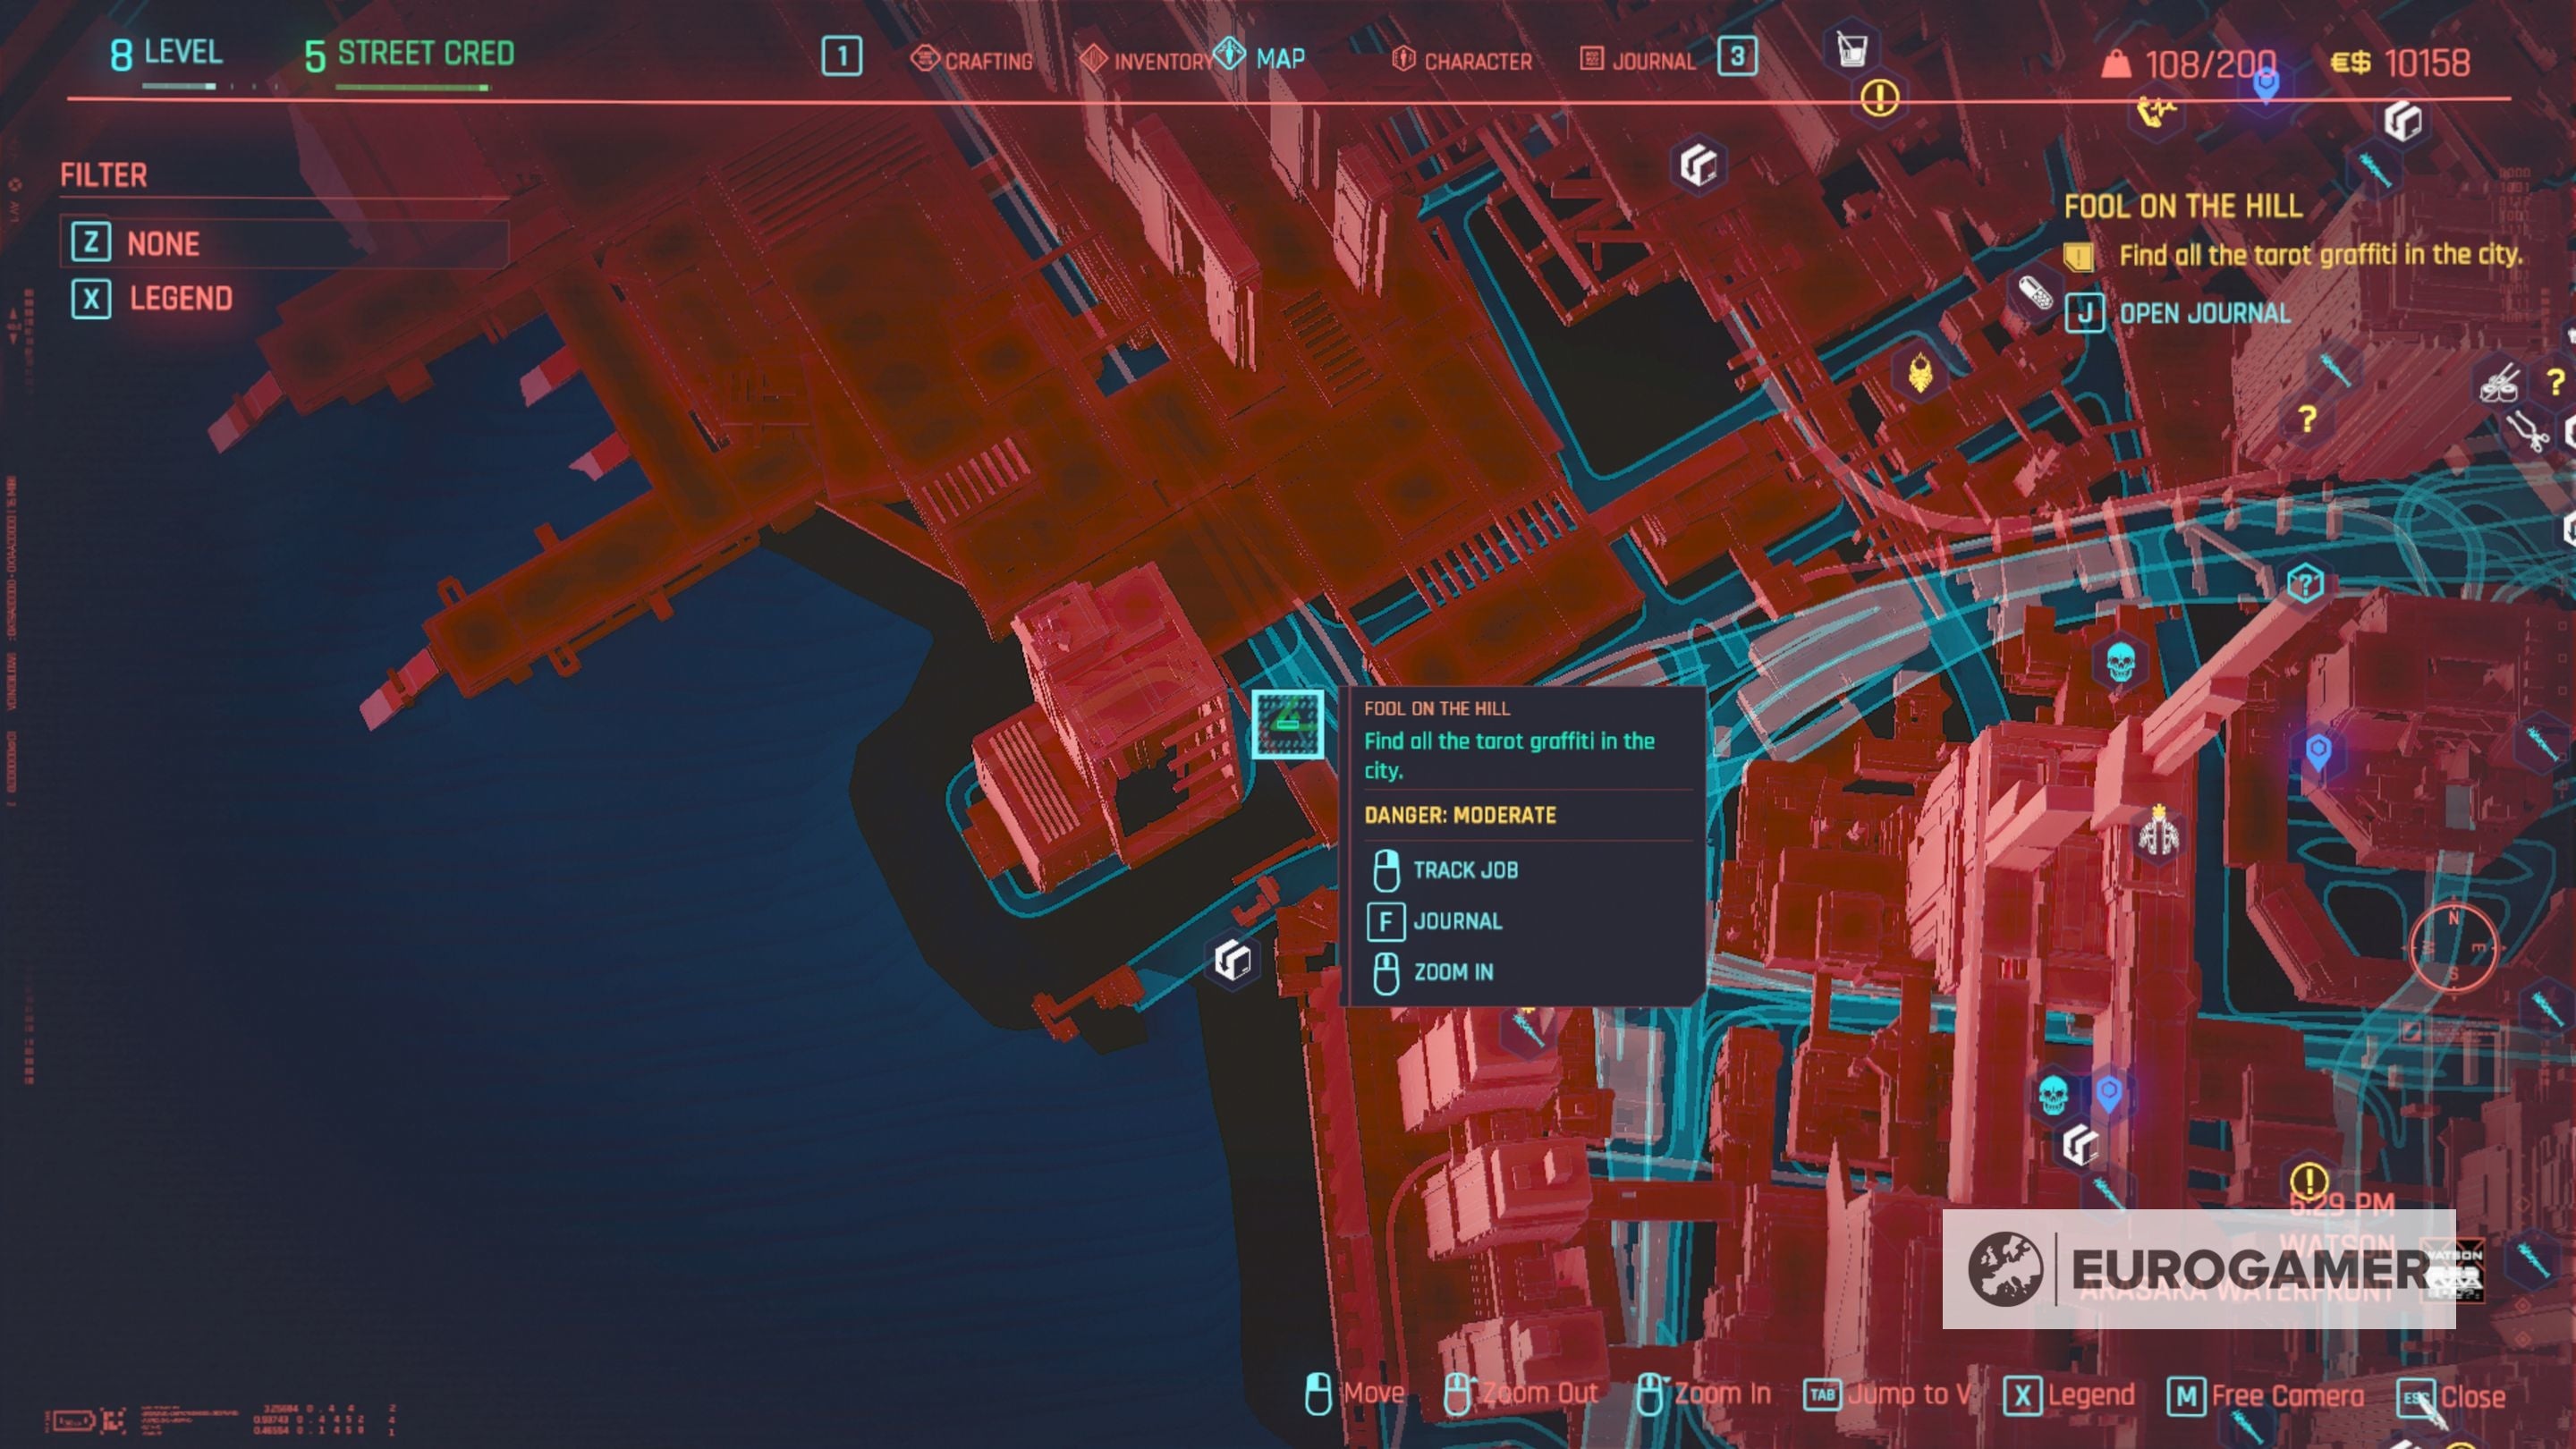Viewport: 2576px width, 1449px height.
Task: Click cyan skull beside the lower blue pin
Action: [2052, 1094]
